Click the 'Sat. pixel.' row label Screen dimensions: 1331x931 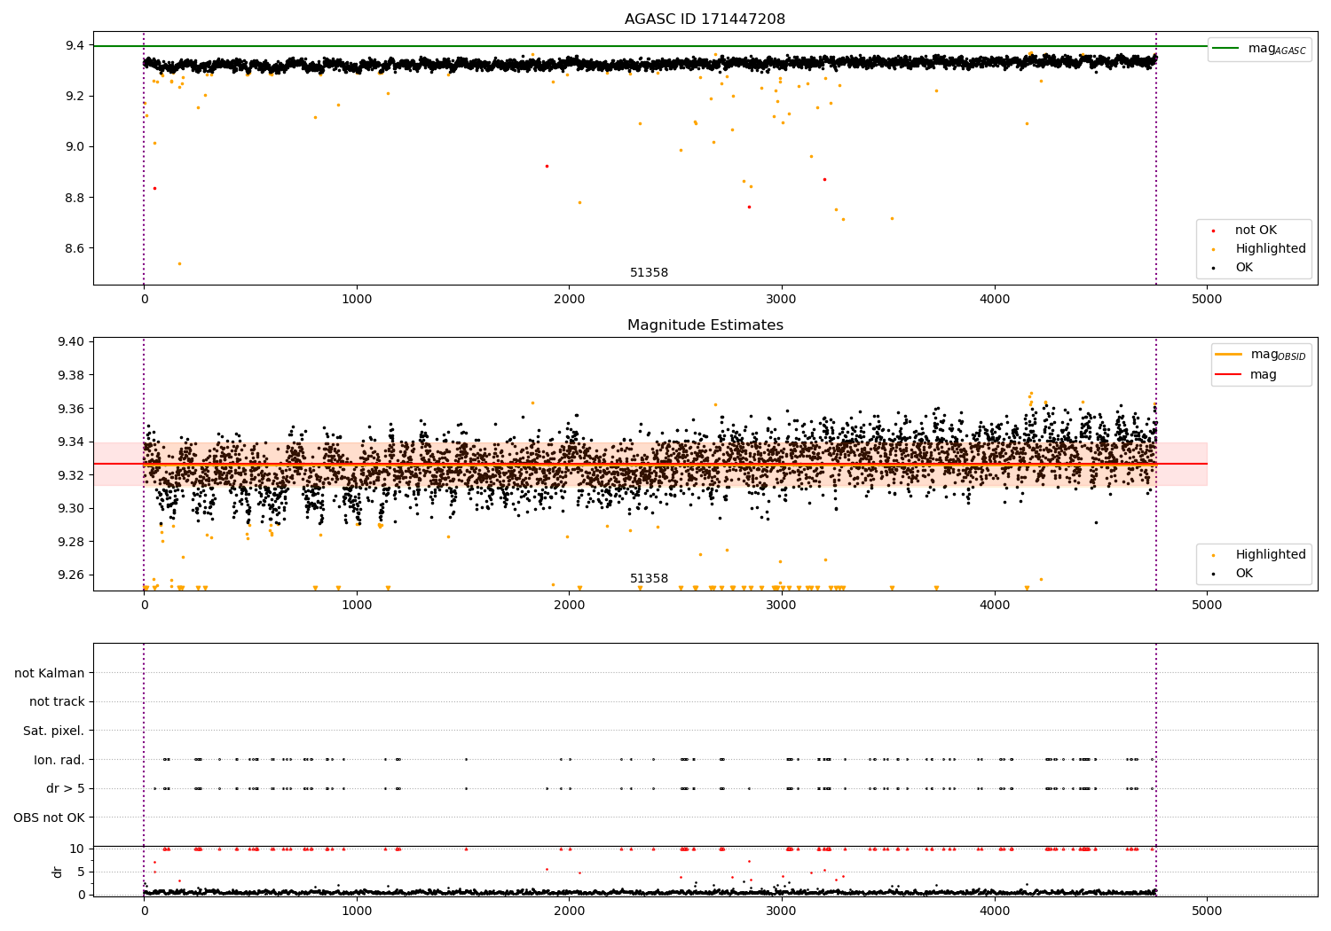pyautogui.click(x=54, y=731)
